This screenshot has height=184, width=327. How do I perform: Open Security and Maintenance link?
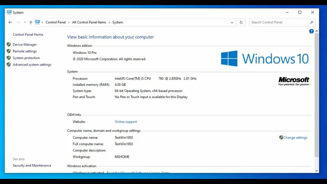[x=32, y=165]
